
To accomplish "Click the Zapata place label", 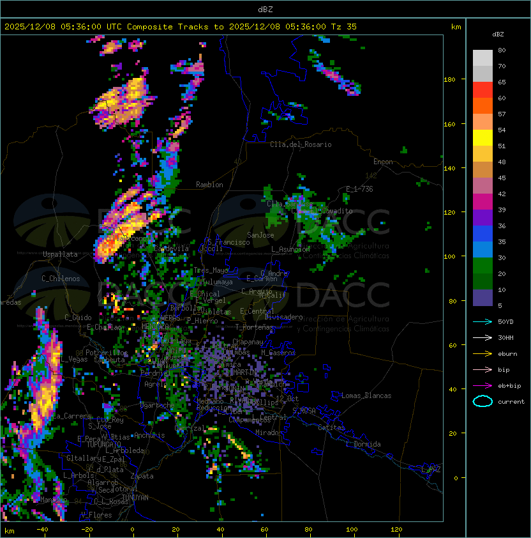I will (x=142, y=476).
